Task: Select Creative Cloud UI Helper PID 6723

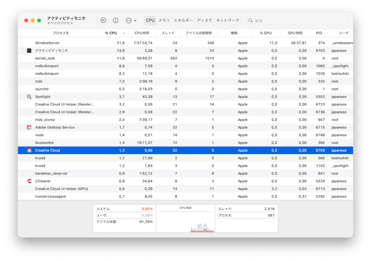Action: click(x=185, y=104)
